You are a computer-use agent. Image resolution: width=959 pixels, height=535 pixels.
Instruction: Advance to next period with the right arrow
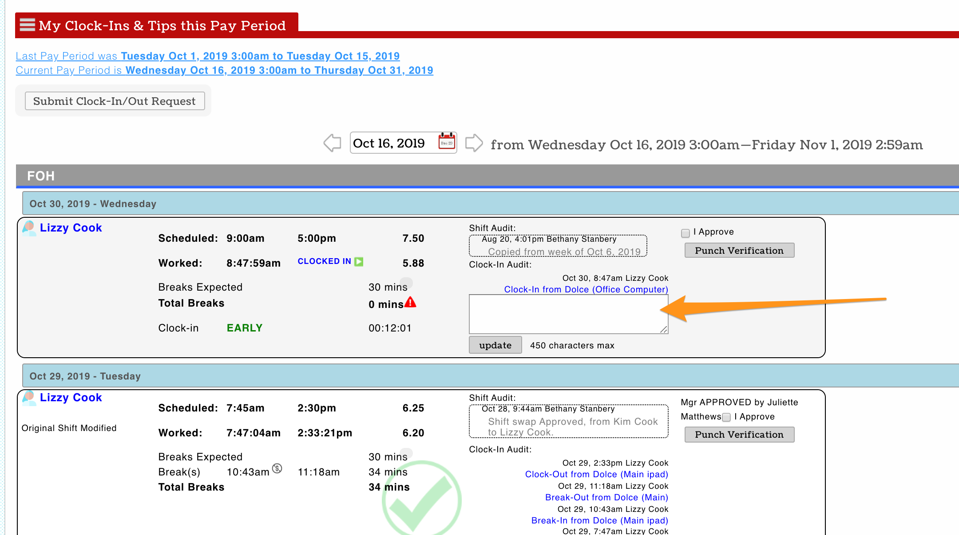click(474, 143)
